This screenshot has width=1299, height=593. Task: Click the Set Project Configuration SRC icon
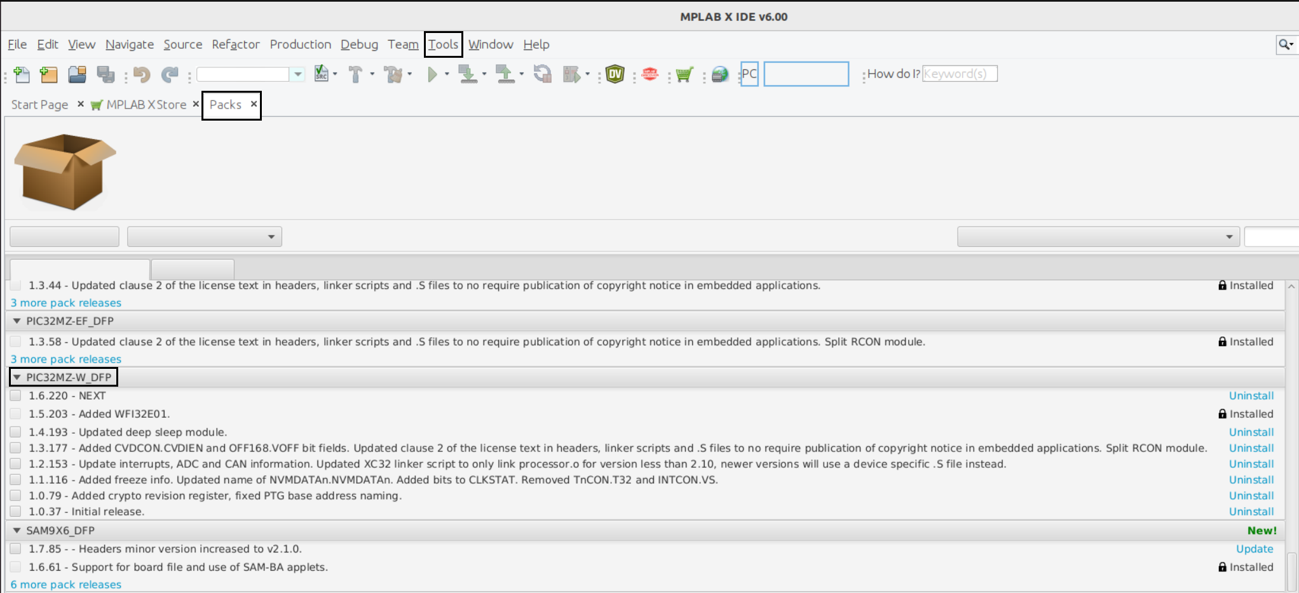322,74
